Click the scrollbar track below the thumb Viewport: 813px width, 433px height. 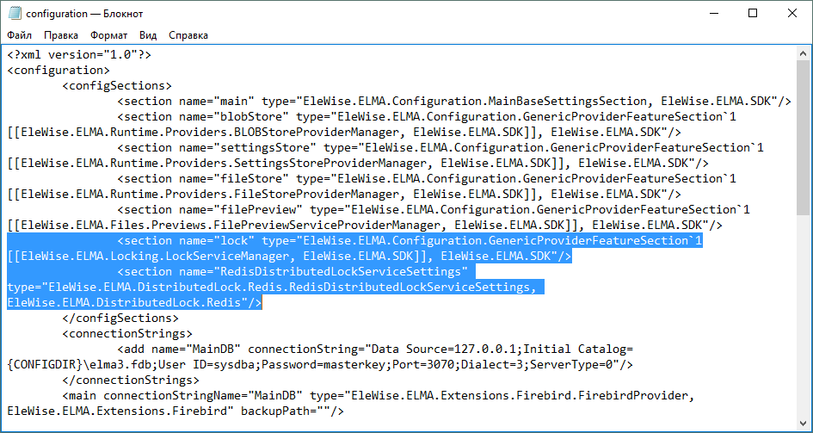click(x=804, y=327)
